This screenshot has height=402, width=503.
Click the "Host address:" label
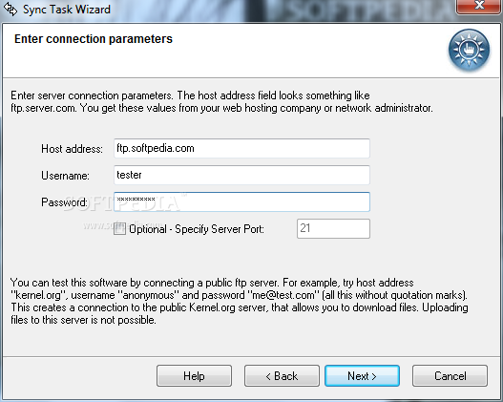tap(72, 149)
